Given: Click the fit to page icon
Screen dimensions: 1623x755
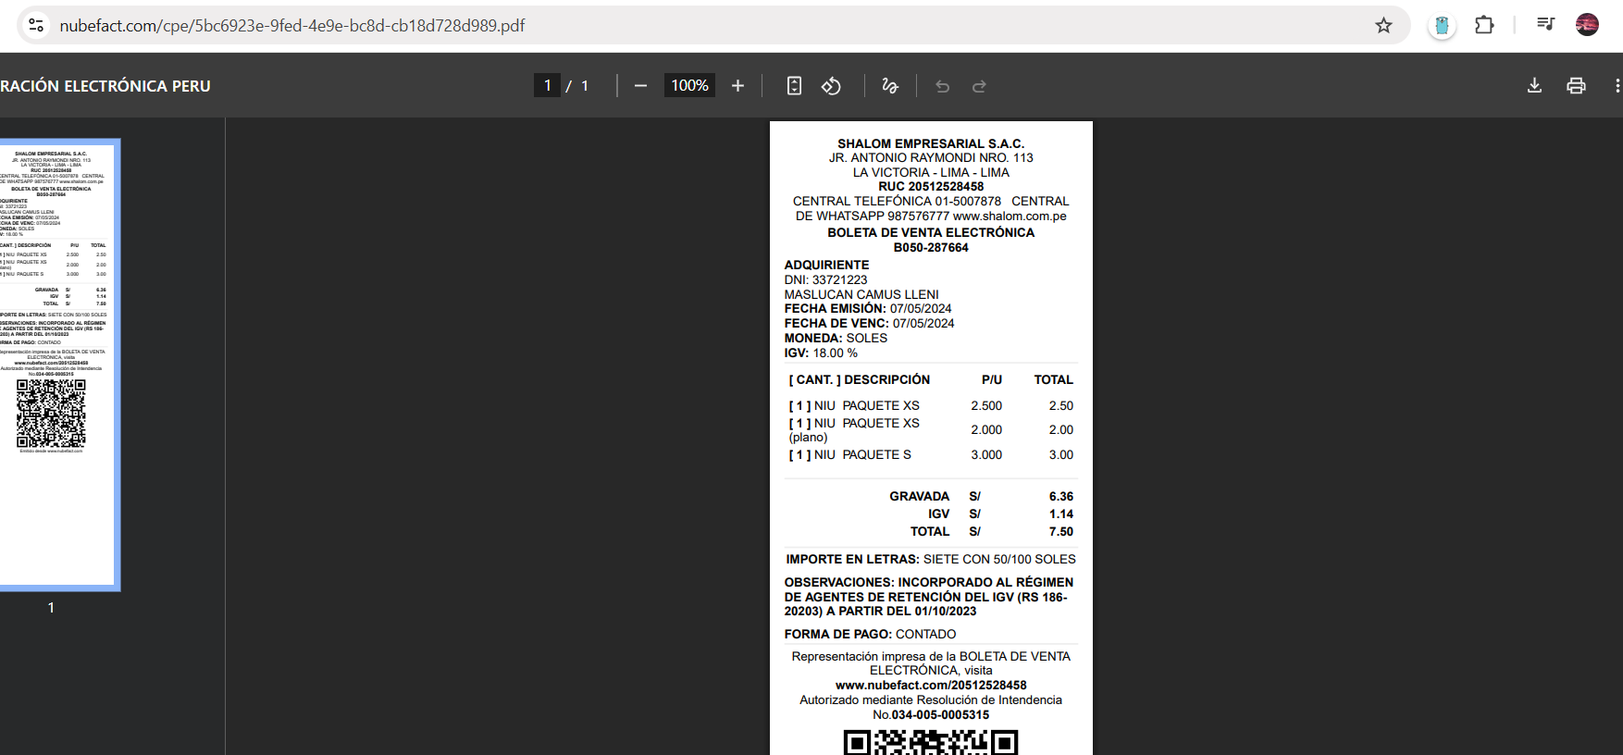Looking at the screenshot, I should click(794, 86).
